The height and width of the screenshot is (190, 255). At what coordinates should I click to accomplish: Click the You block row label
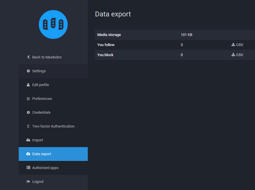pyautogui.click(x=105, y=55)
